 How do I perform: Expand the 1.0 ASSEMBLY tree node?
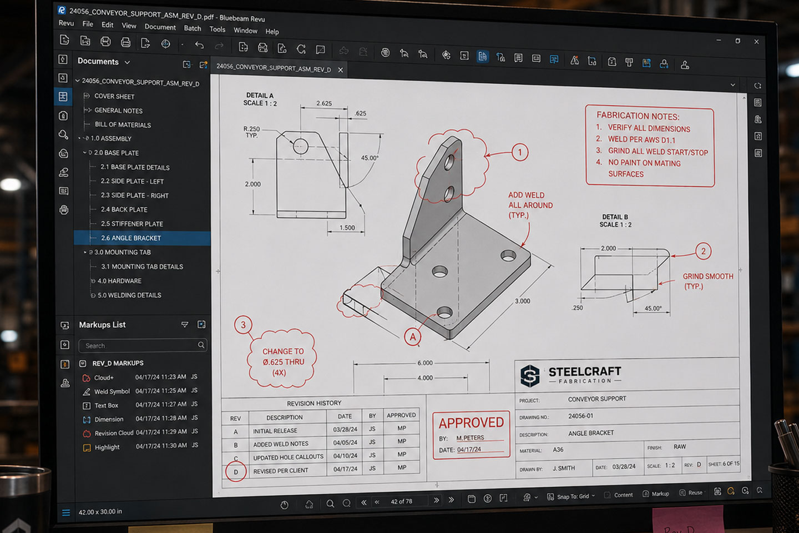click(x=80, y=138)
